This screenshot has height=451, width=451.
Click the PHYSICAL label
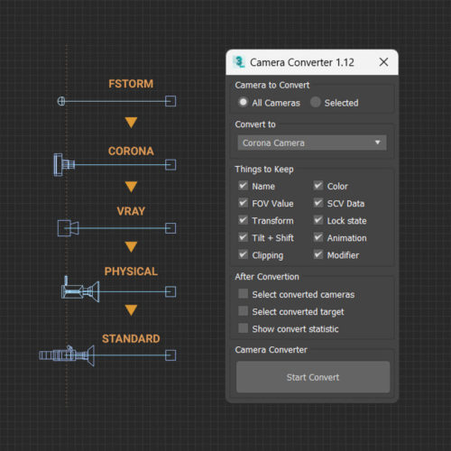pyautogui.click(x=131, y=272)
